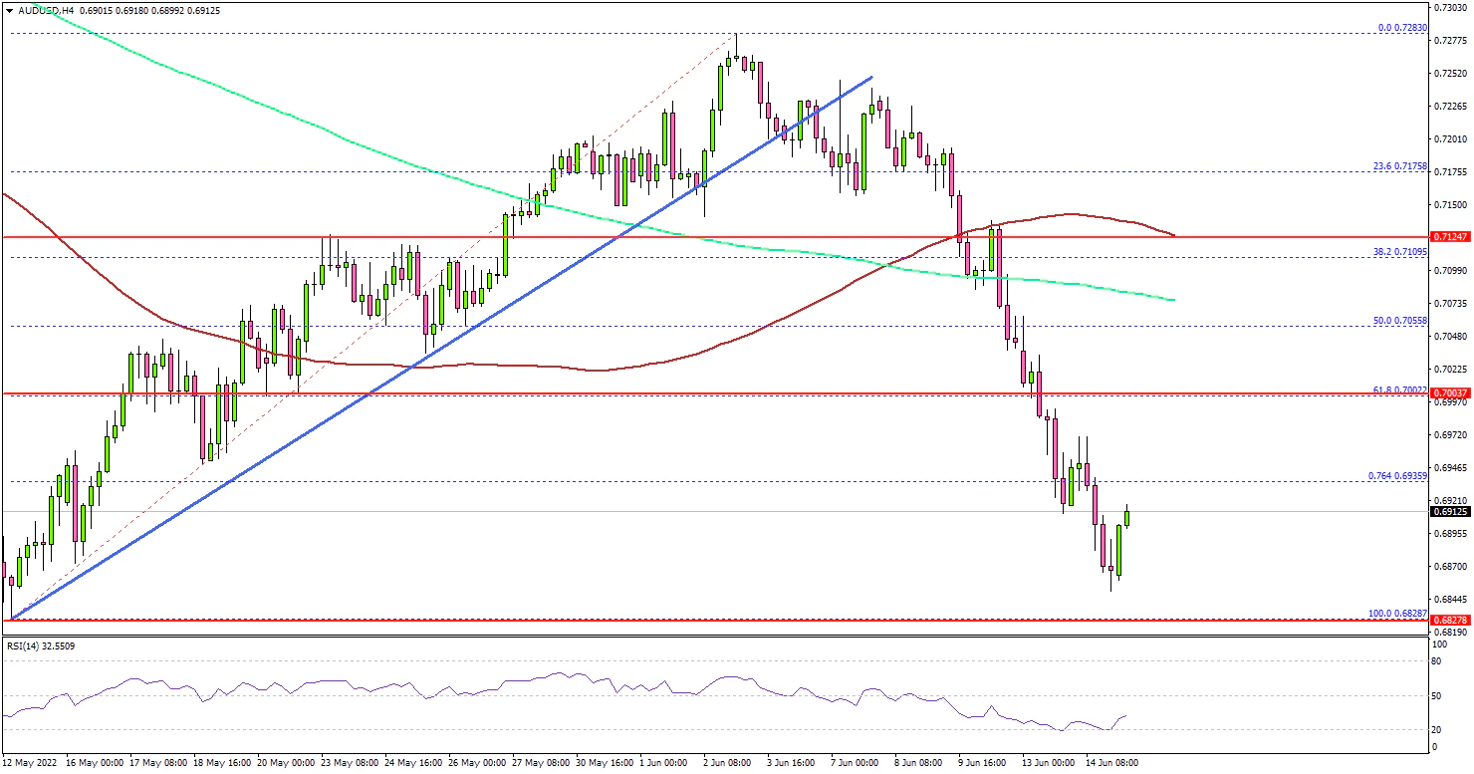Click the Fibonacci 38.2 0.71095 label
1474x774 pixels.
coord(1398,252)
